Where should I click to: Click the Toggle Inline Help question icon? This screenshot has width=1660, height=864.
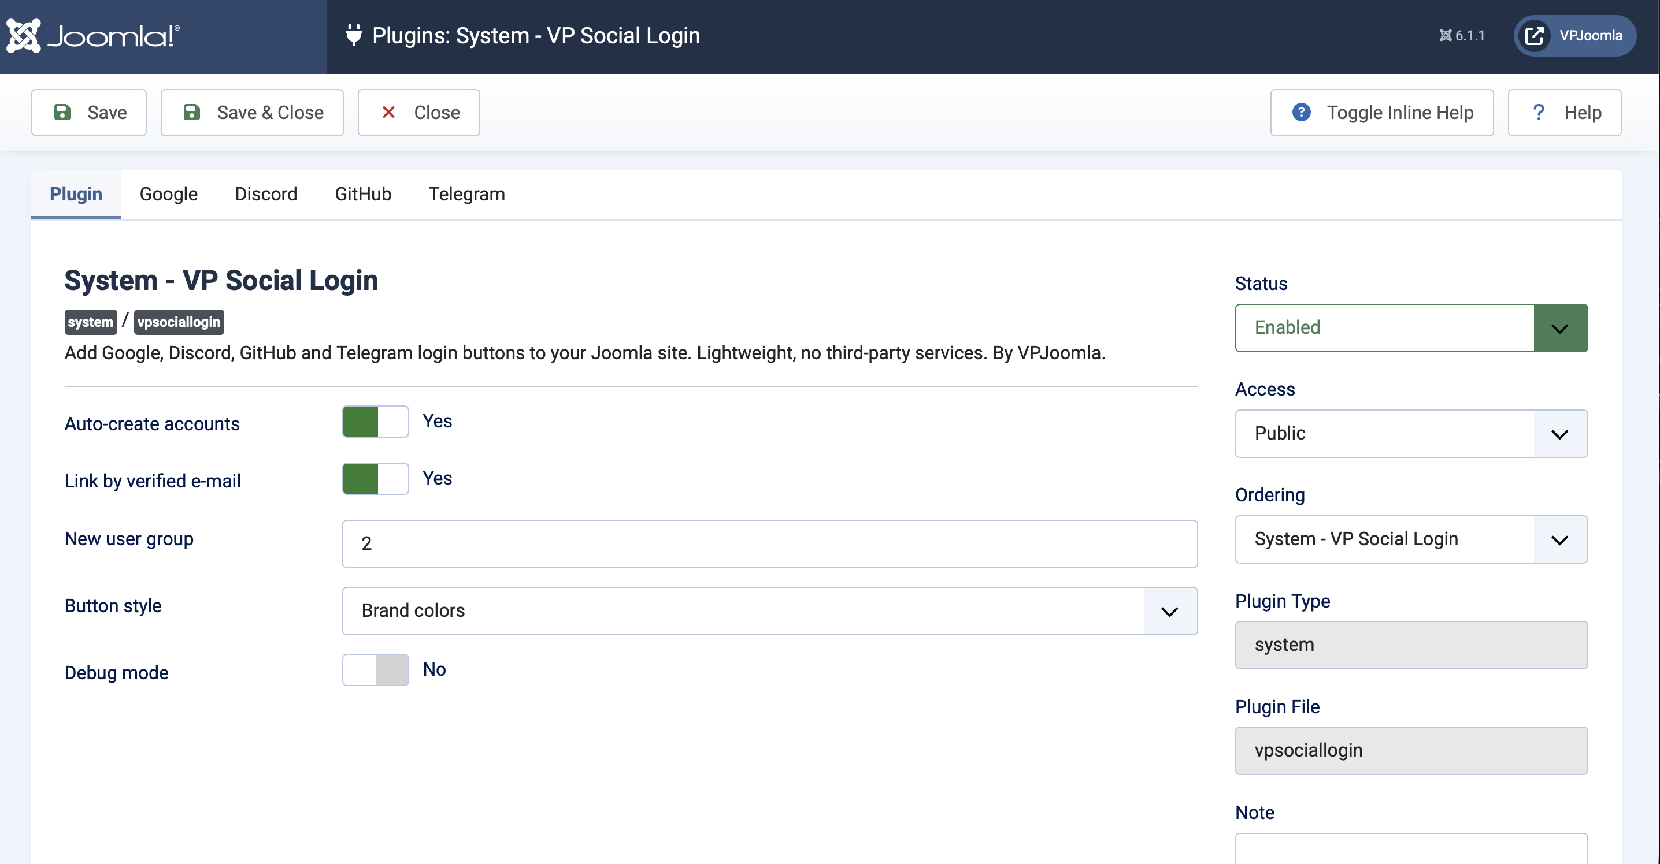1301,112
